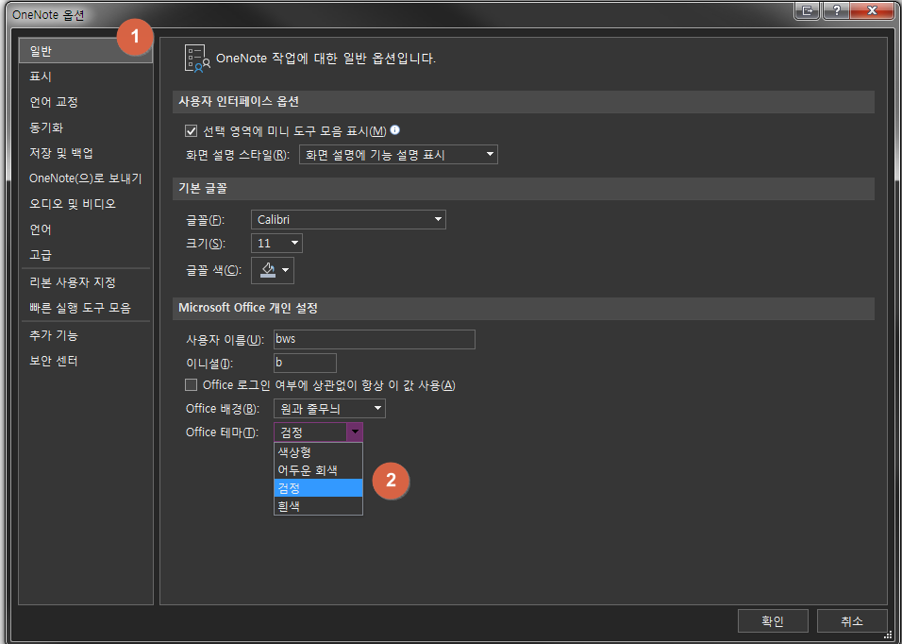902x644 pixels.
Task: Toggle Office 로그인 여부에 상관없이 checkbox
Action: click(191, 384)
